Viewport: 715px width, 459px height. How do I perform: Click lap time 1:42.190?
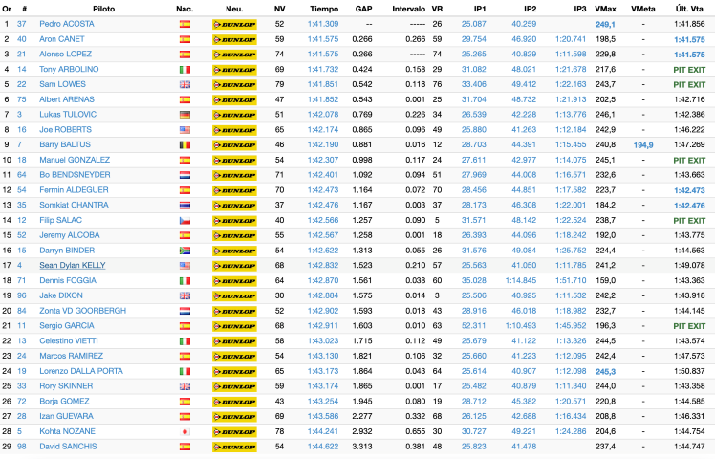323,144
